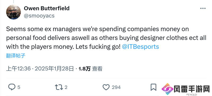Like the post with the heart icon
The height and width of the screenshot is (96, 212).
coord(106,87)
